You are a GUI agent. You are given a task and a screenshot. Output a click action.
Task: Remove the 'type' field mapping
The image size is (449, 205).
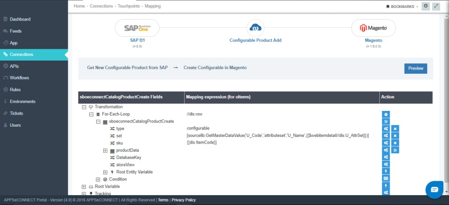[395, 129]
